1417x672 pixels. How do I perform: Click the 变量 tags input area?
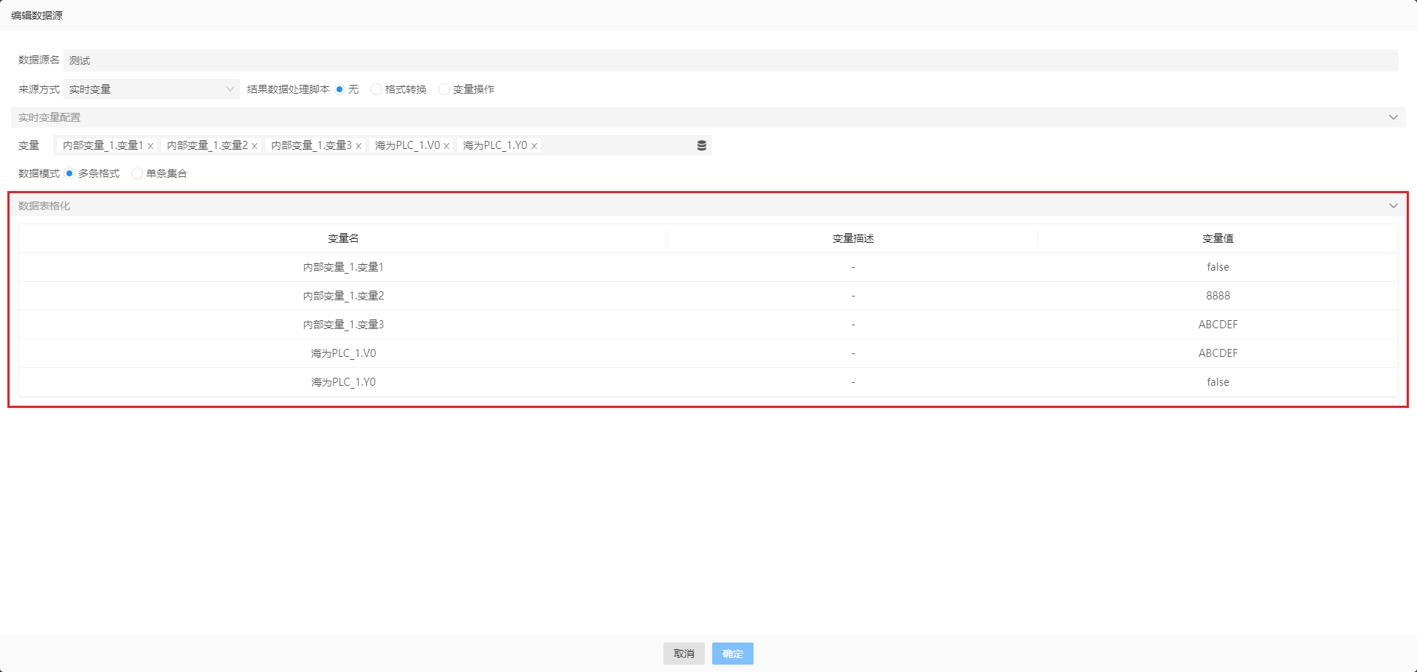(382, 145)
